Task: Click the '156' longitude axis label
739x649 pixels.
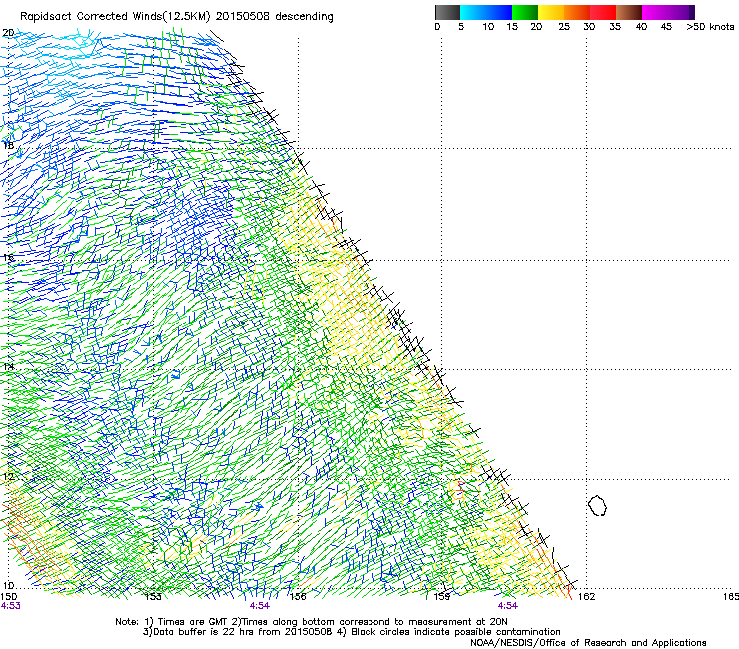Action: coord(298,597)
